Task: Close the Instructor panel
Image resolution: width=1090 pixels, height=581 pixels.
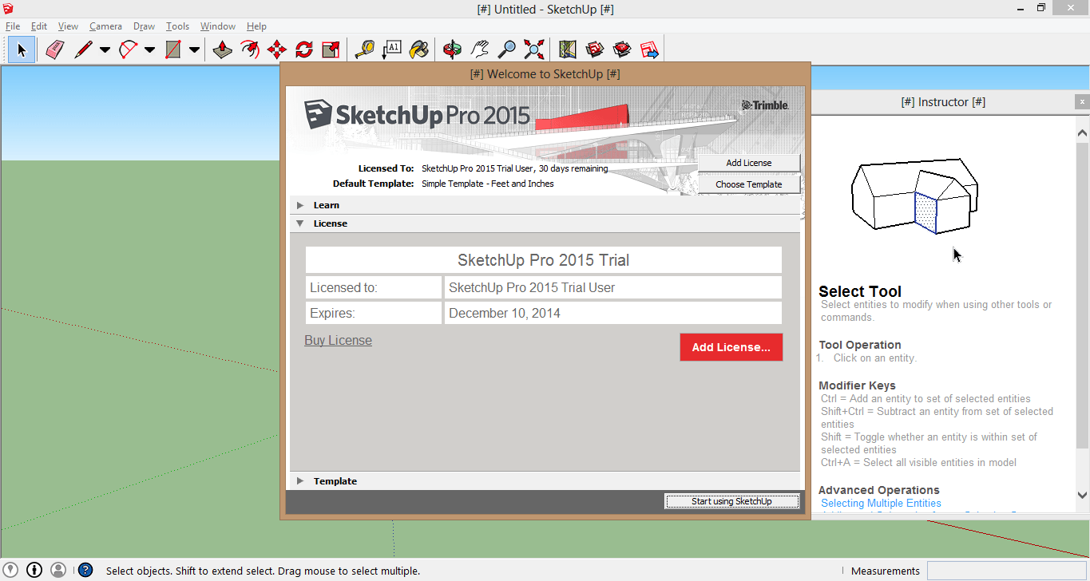Action: 1082,102
